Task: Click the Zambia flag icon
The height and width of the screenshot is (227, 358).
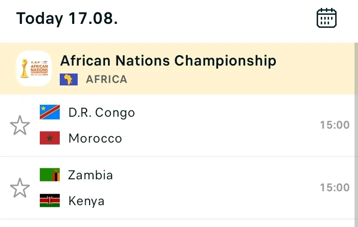Action: click(50, 175)
